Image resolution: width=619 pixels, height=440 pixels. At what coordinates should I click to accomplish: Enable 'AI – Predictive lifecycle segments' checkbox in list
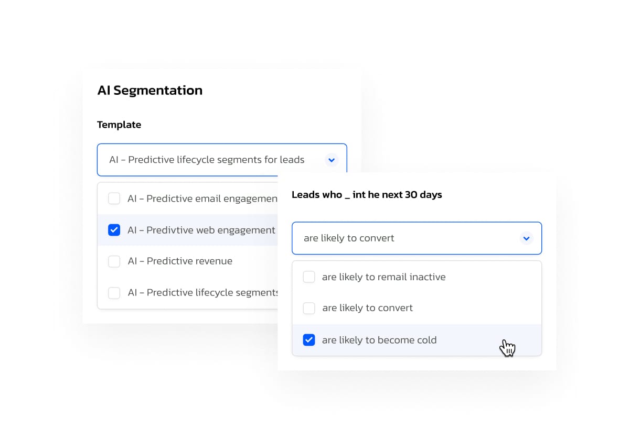click(x=114, y=292)
